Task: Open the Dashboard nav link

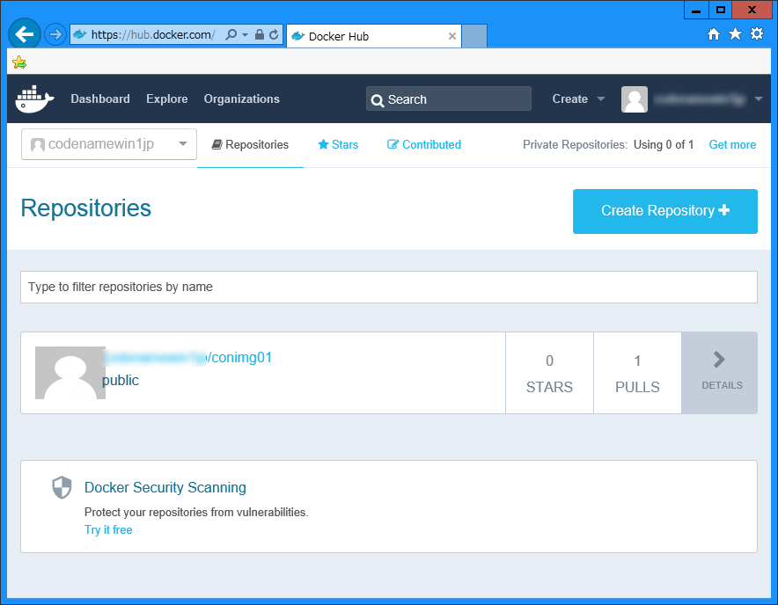Action: pyautogui.click(x=100, y=98)
